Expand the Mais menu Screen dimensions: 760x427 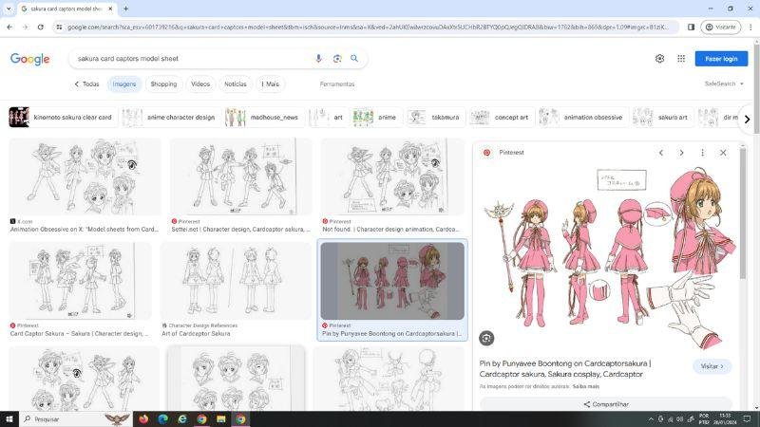click(x=270, y=84)
